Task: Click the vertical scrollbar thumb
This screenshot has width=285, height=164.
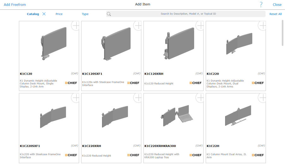Action: click(x=282, y=33)
